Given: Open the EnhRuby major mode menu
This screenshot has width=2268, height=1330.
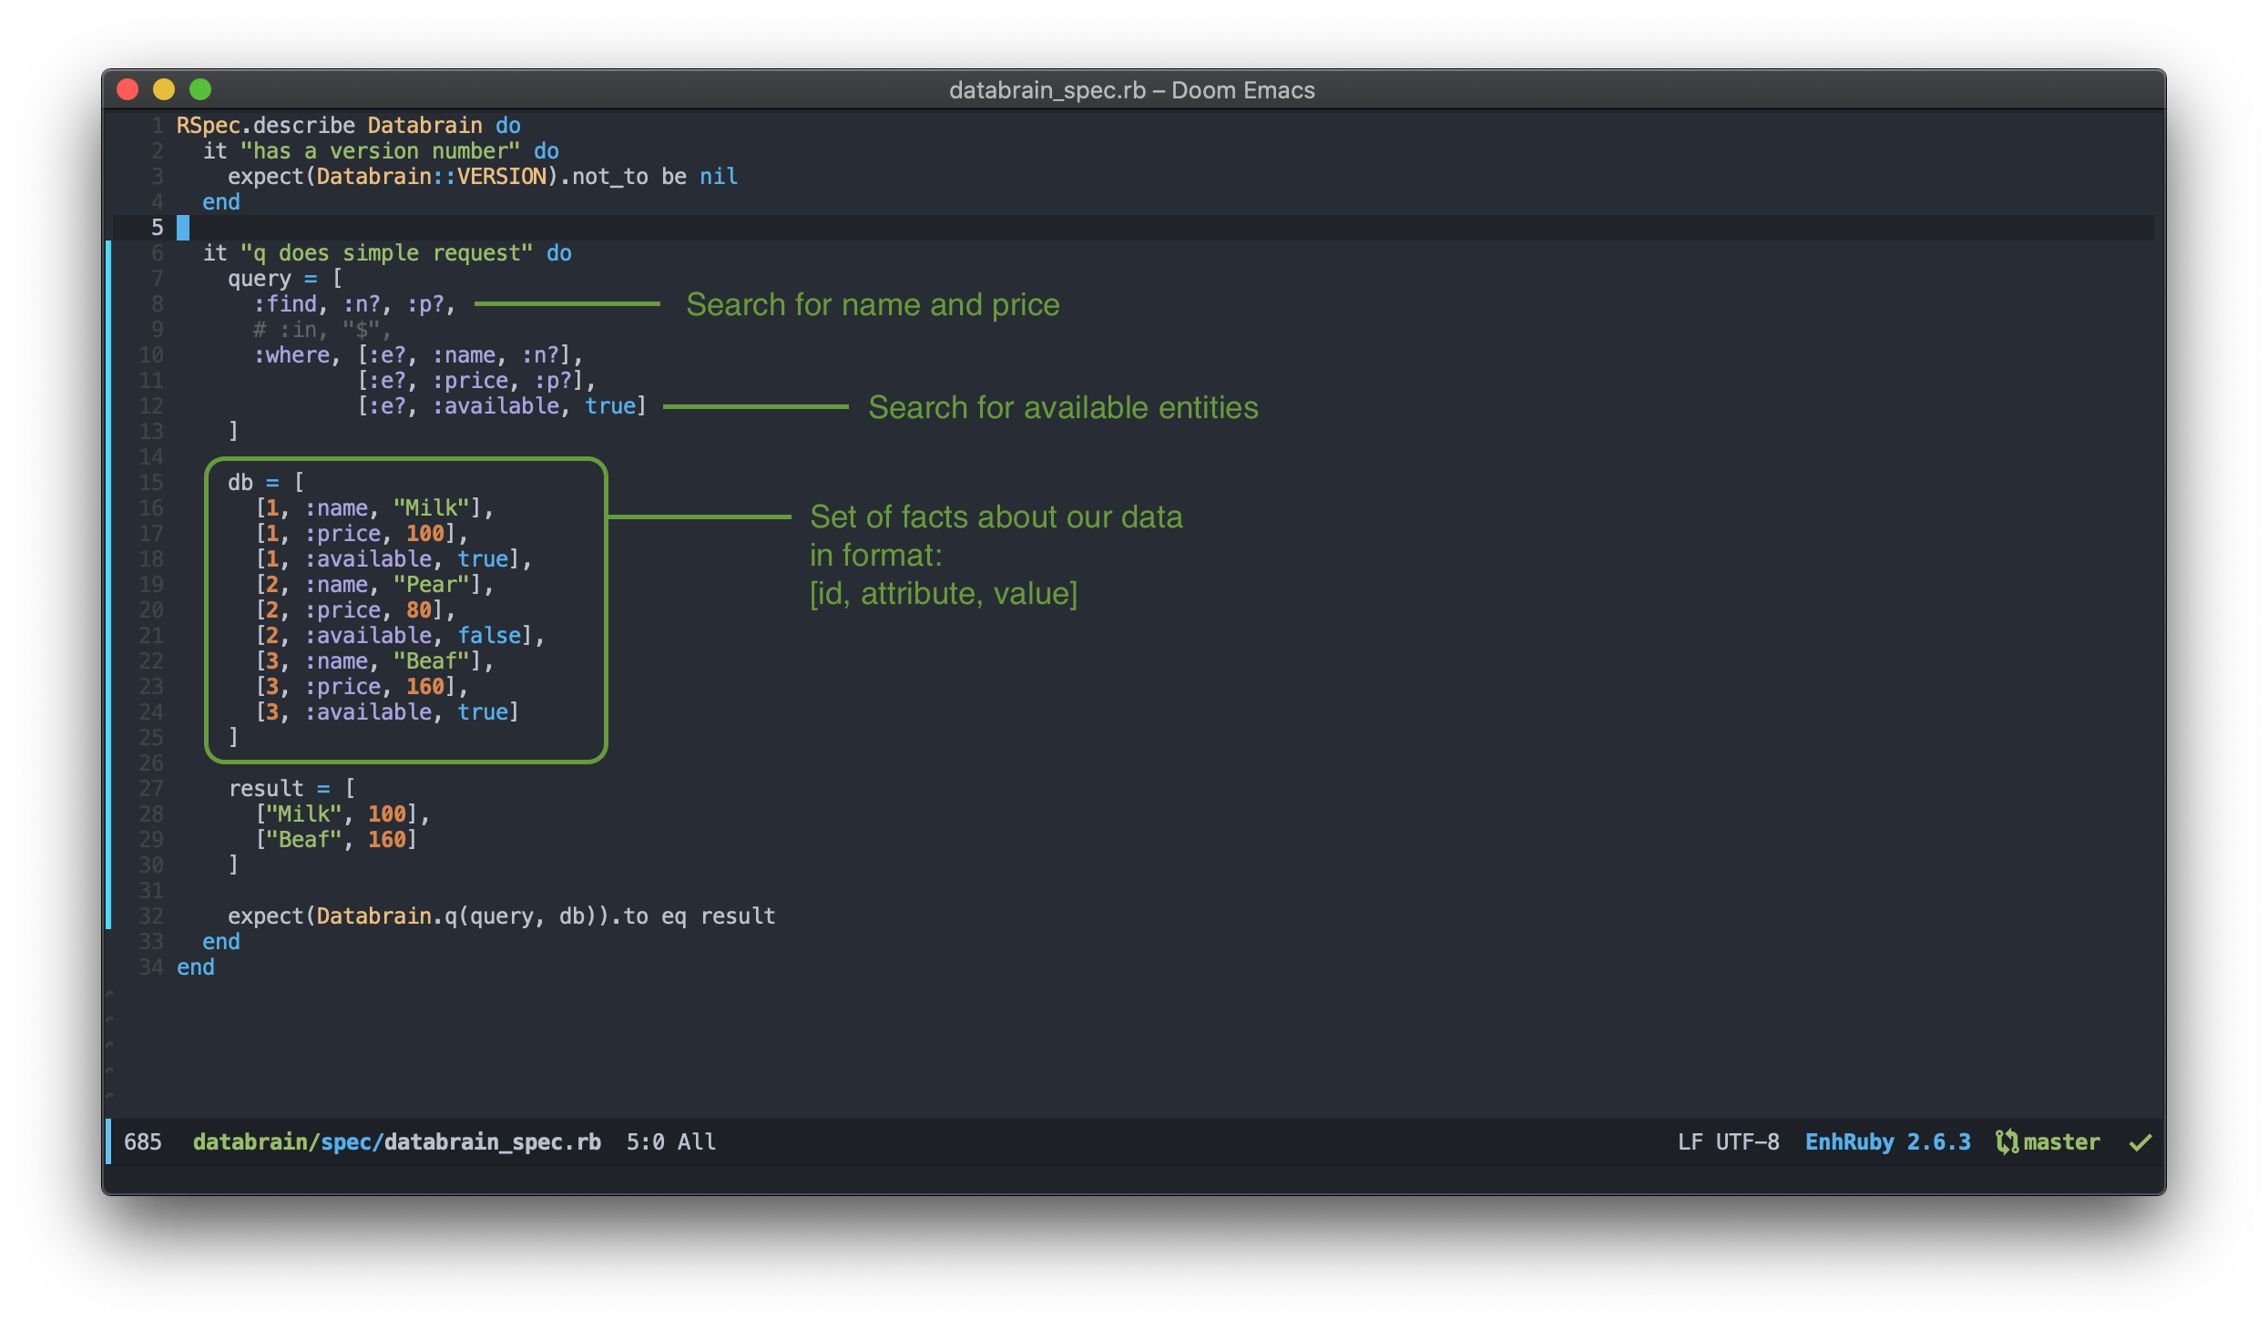Looking at the screenshot, I should 1849,1141.
